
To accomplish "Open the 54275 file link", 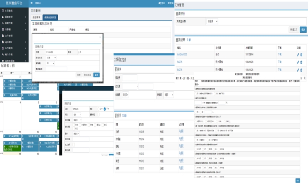I will (179, 62).
